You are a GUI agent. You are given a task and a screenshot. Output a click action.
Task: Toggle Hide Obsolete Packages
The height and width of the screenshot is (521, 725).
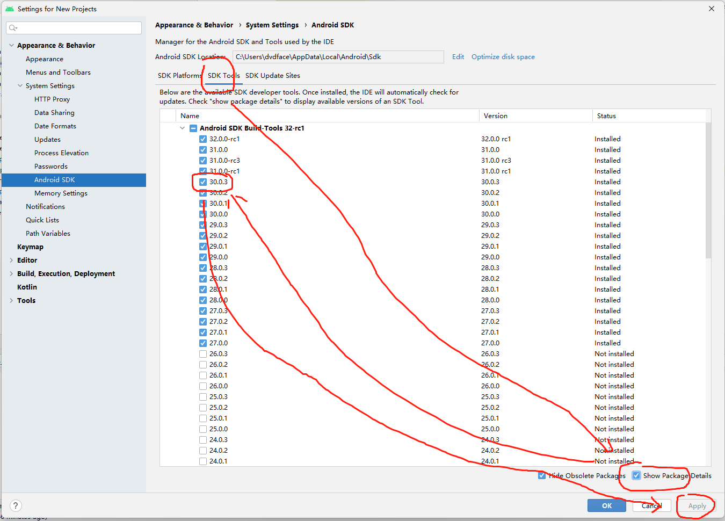point(542,475)
